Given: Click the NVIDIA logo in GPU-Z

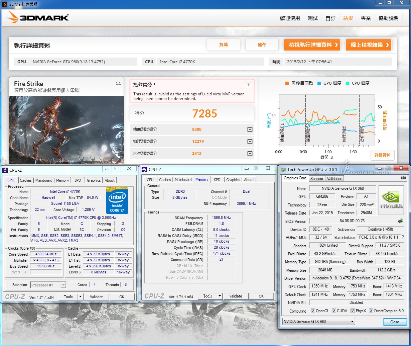Looking at the screenshot, I should click(392, 200).
